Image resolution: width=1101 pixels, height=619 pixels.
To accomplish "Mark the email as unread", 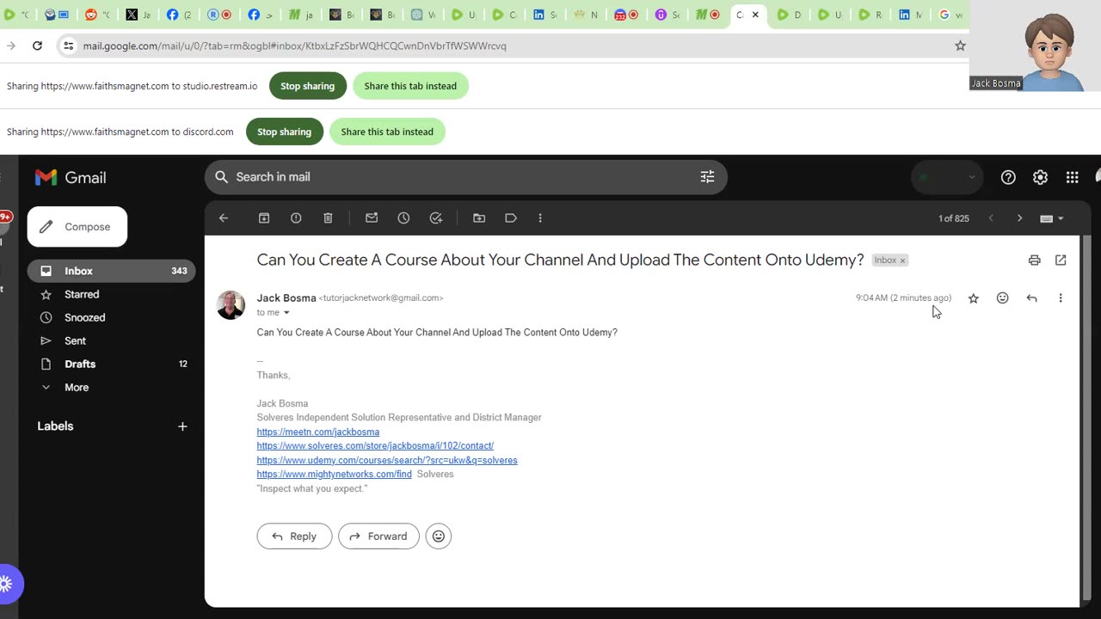I will point(372,218).
